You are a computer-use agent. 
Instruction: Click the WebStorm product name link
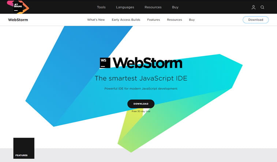pyautogui.click(x=18, y=20)
